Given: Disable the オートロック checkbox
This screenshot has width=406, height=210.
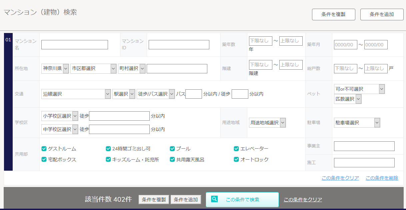Looking at the screenshot, I should [x=236, y=160].
